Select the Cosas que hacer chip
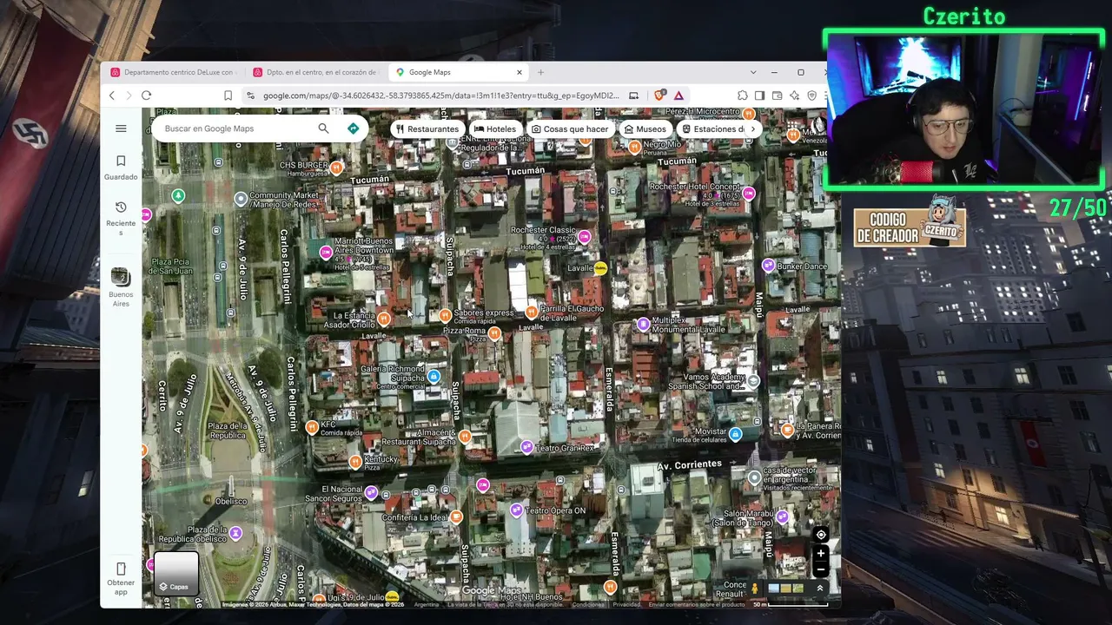1112x625 pixels. click(570, 129)
